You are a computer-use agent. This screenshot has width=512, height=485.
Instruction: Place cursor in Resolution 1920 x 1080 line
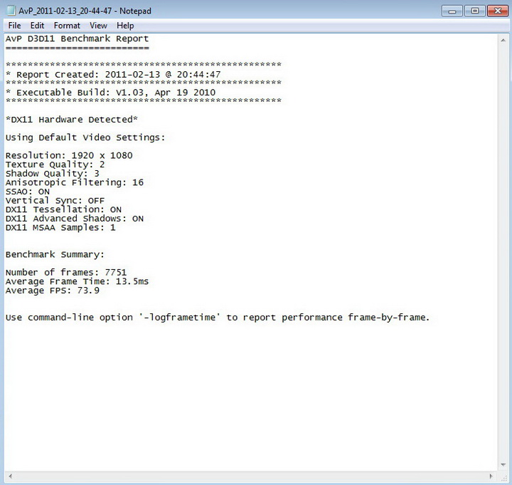pyautogui.click(x=69, y=155)
